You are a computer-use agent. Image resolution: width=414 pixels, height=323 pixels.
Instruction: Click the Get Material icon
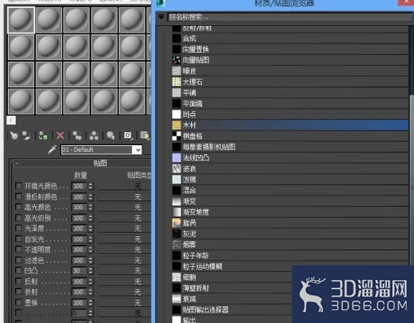click(x=14, y=136)
